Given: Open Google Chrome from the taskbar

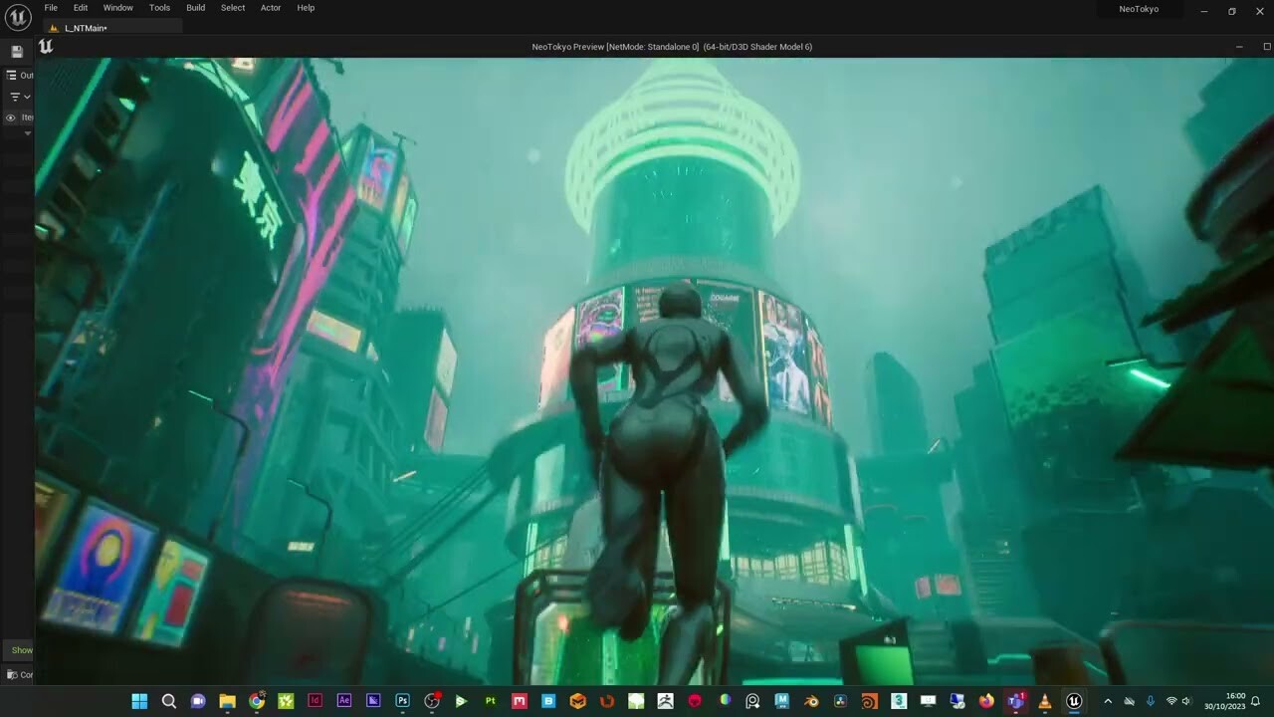Looking at the screenshot, I should point(257,701).
